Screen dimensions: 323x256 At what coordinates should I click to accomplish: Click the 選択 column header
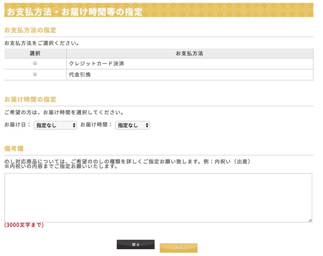35,53
